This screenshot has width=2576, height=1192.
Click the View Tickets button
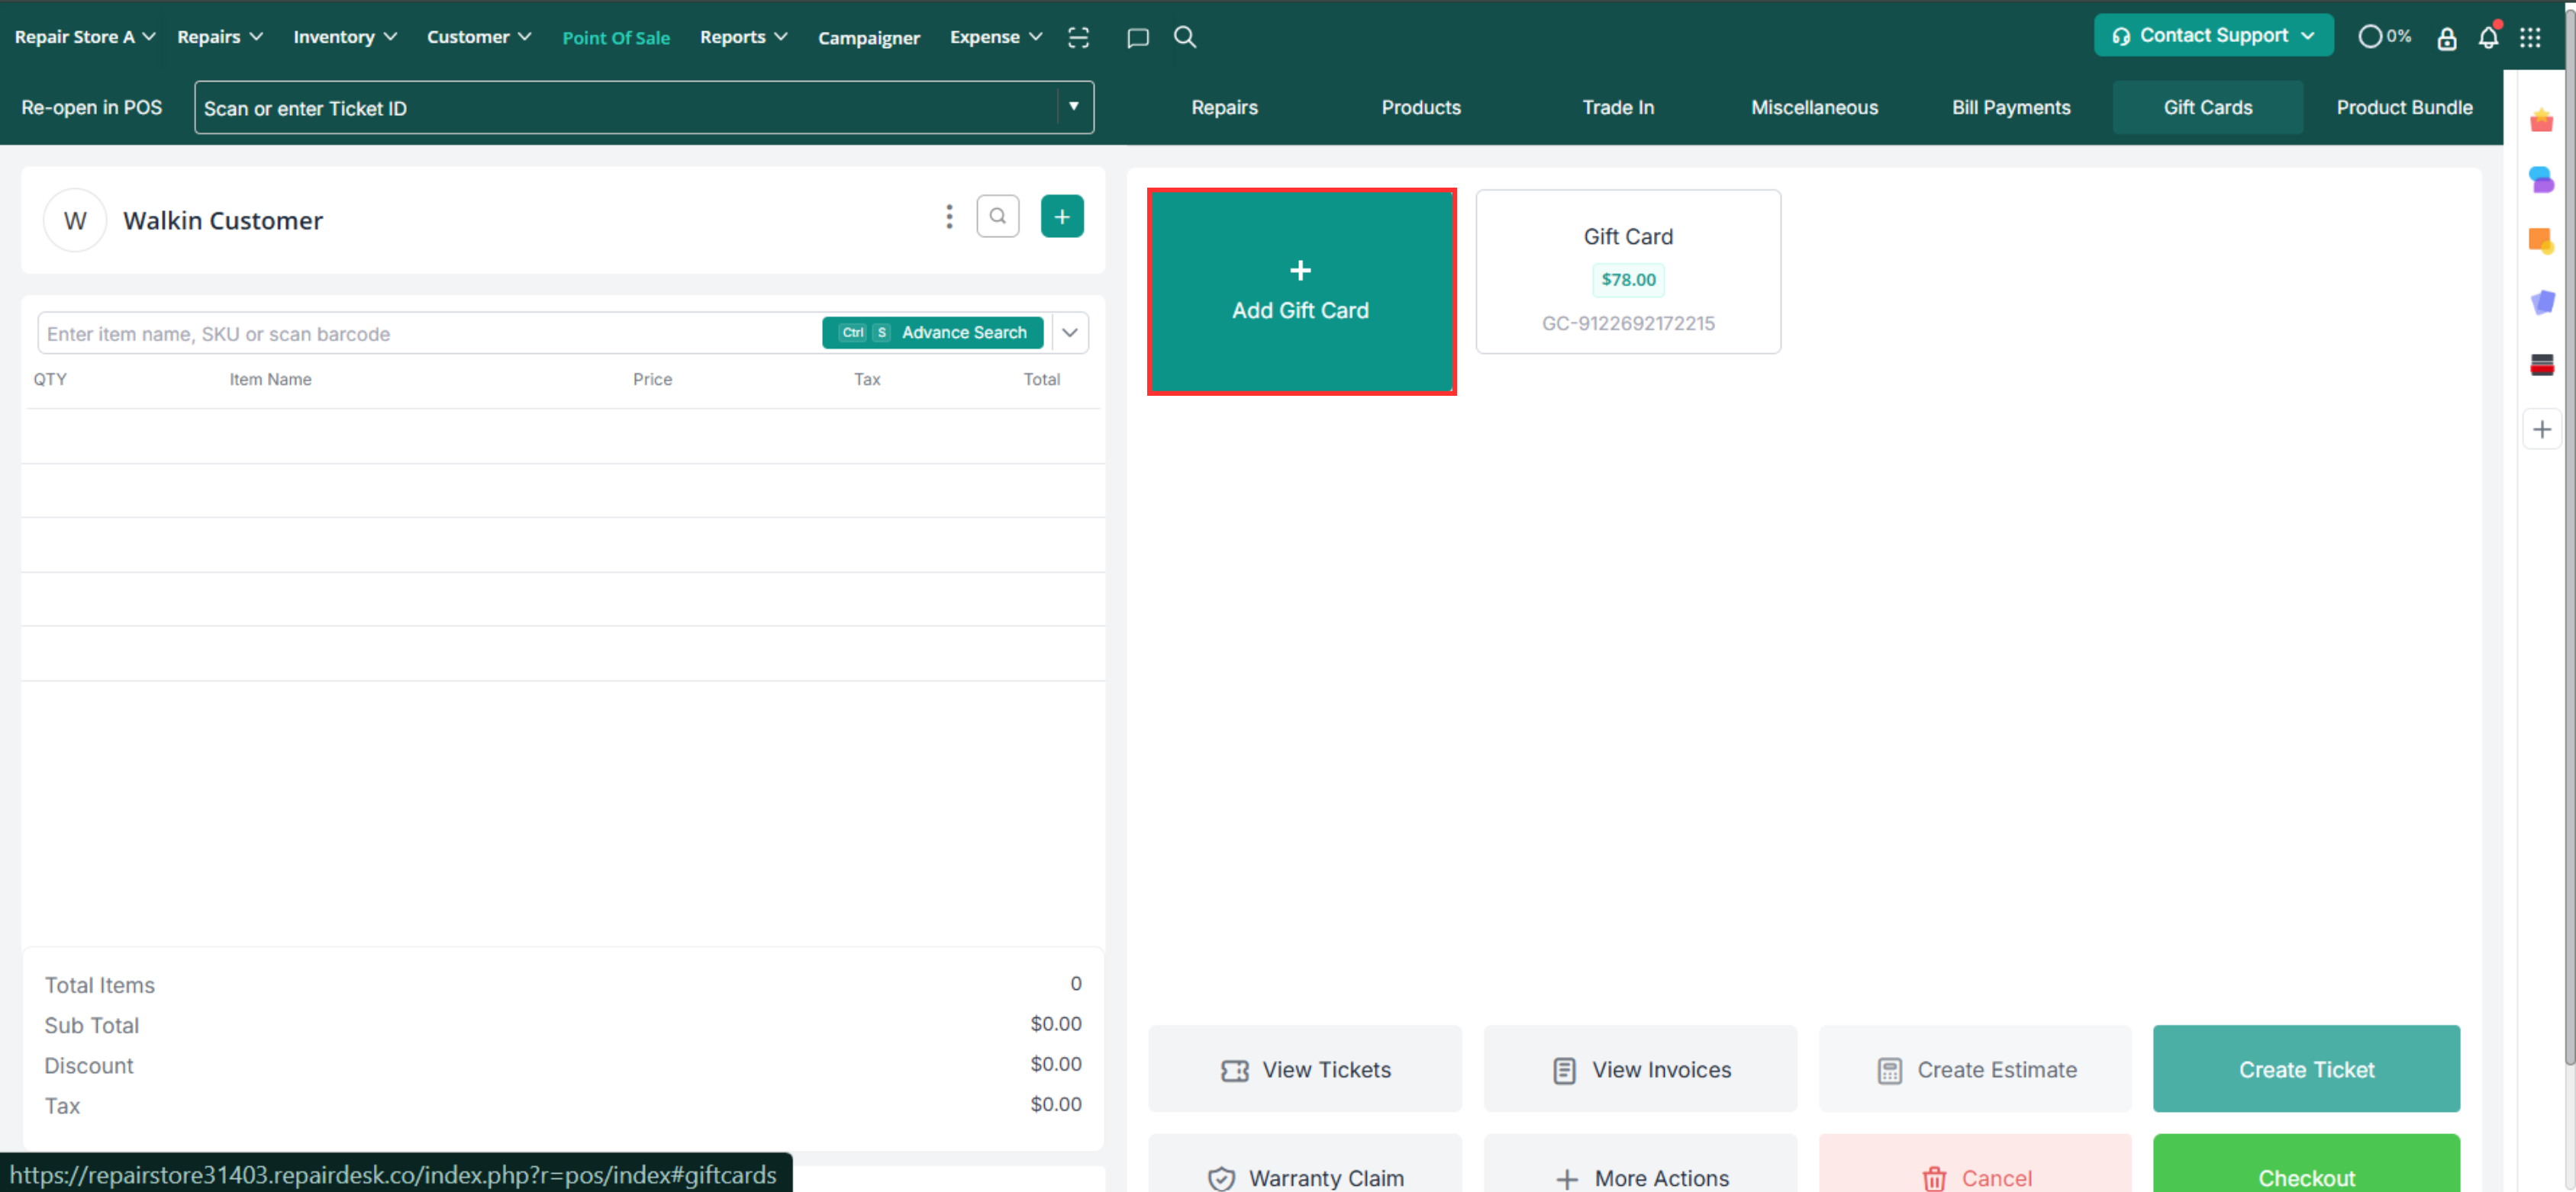pos(1304,1069)
